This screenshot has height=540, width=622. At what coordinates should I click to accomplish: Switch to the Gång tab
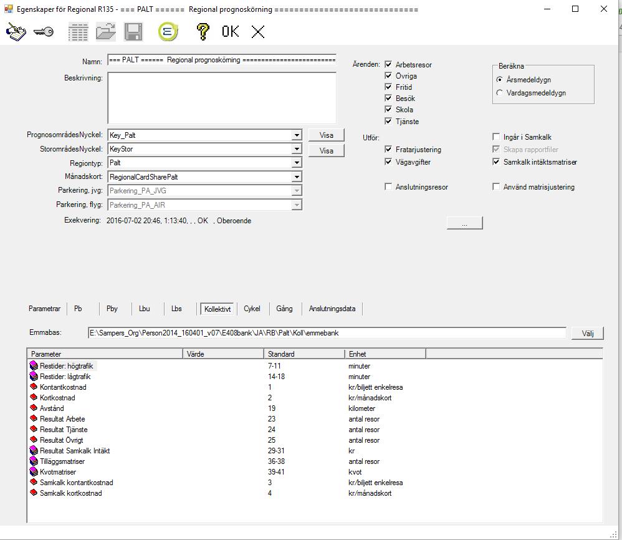[x=284, y=309]
